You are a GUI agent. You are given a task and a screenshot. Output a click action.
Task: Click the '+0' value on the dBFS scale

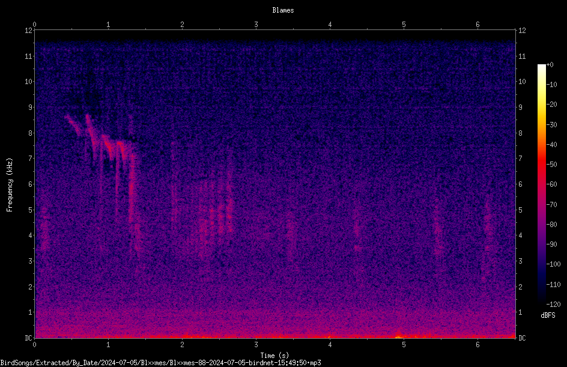click(x=550, y=65)
